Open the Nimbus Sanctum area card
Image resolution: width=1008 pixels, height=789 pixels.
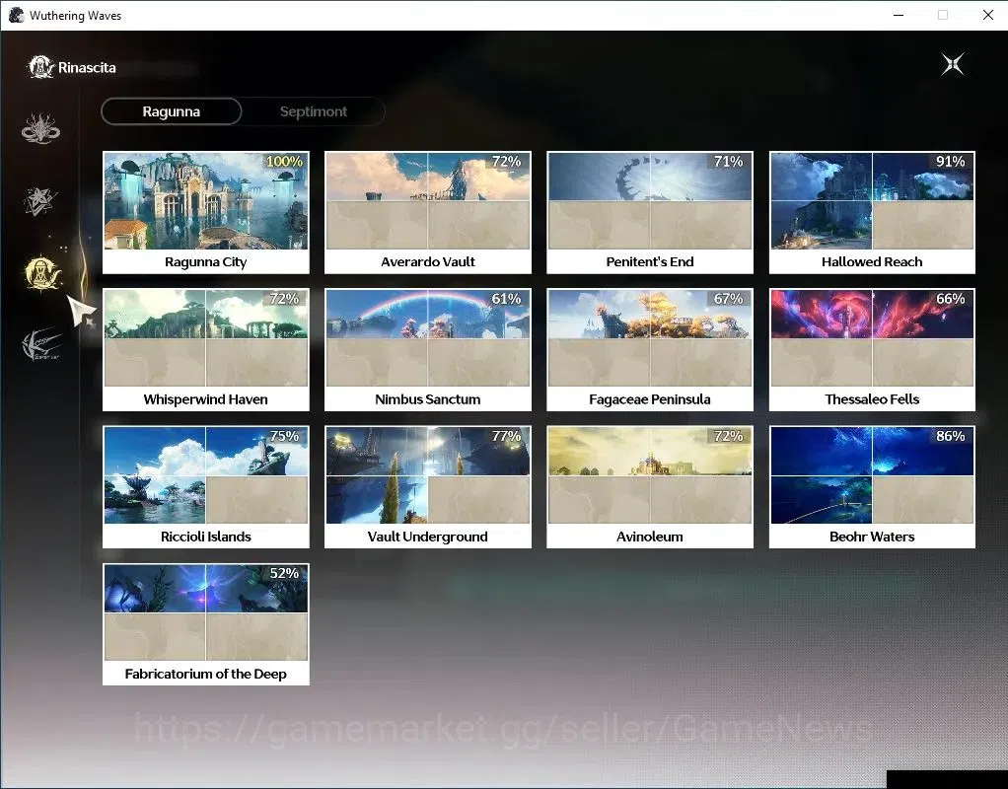click(x=427, y=350)
